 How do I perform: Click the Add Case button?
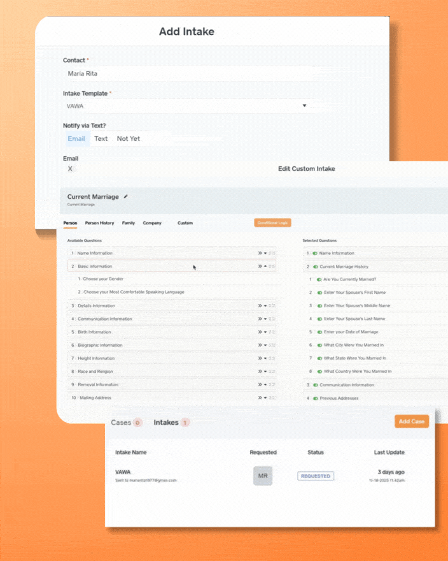point(411,421)
